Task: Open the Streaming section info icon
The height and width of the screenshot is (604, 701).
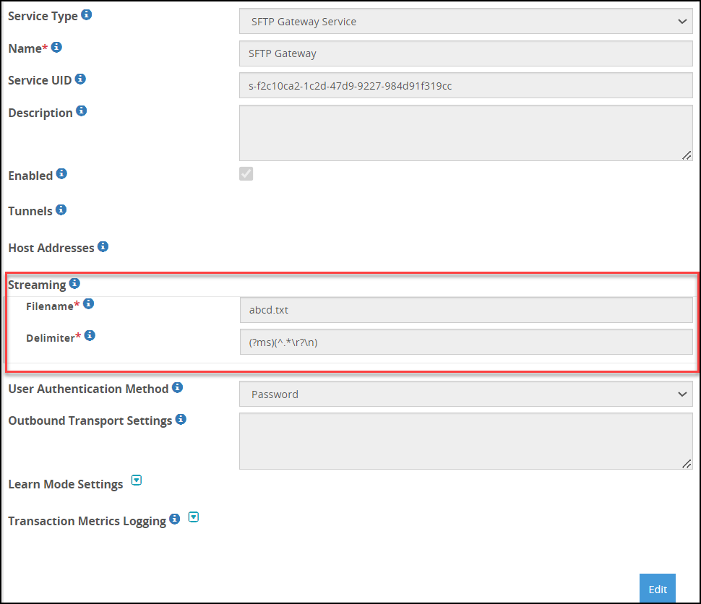Action: tap(74, 283)
